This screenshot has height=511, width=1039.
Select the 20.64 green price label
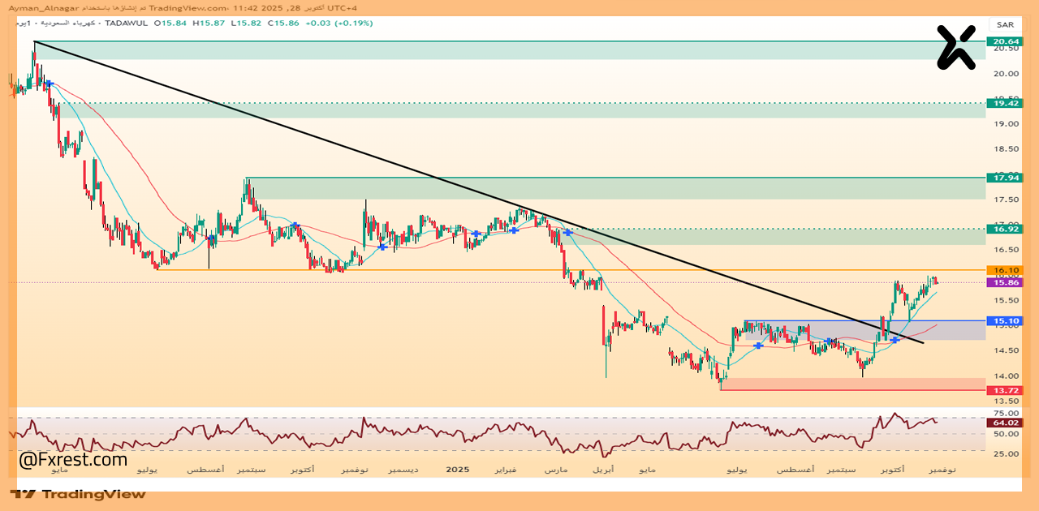tap(1002, 41)
